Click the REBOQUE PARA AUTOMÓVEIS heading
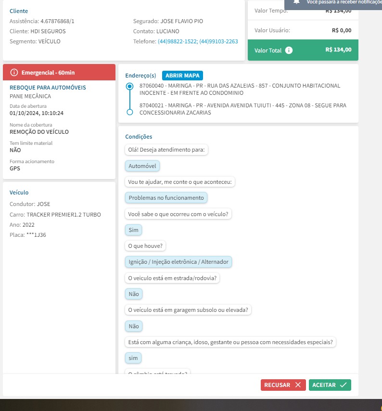This screenshot has height=411, width=382. click(x=48, y=88)
